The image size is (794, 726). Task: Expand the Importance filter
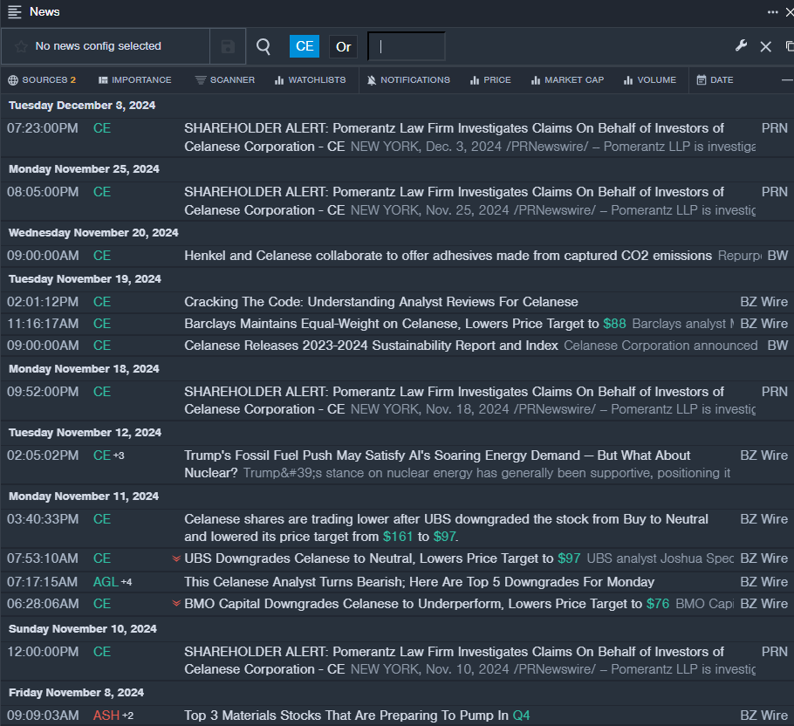coord(134,80)
